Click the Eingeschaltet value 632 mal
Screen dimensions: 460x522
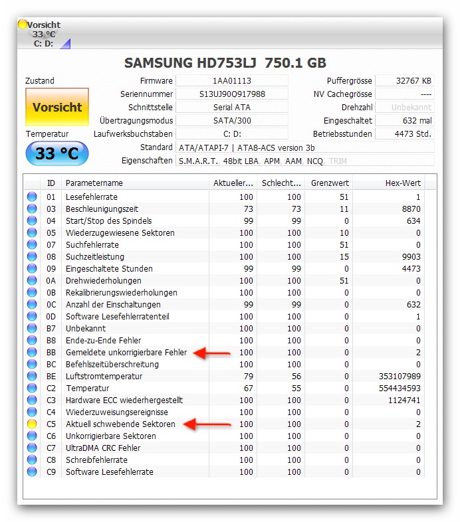(x=405, y=120)
